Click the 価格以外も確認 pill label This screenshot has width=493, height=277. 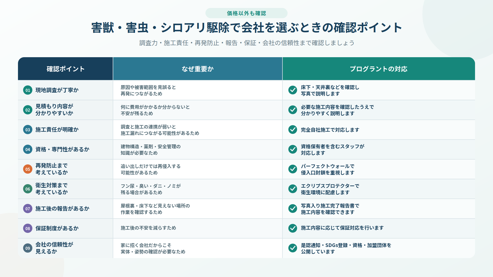246,13
